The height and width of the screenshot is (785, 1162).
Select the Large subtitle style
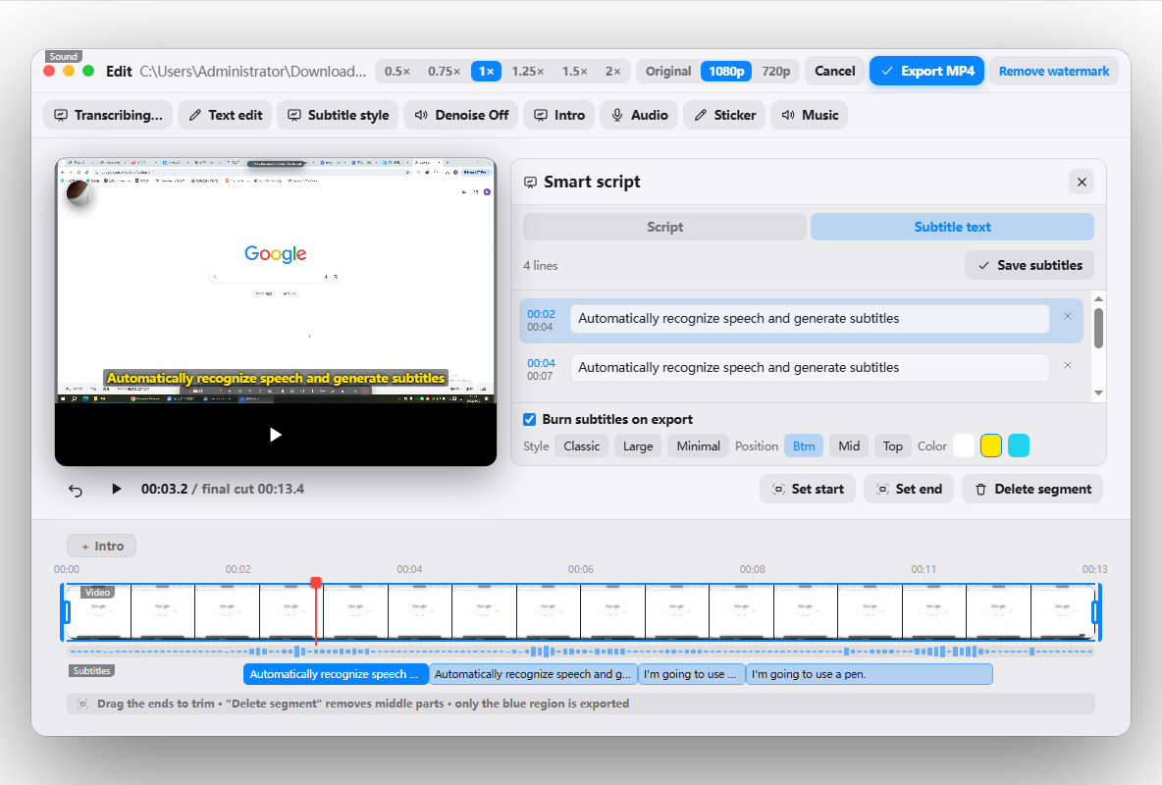[x=638, y=446]
